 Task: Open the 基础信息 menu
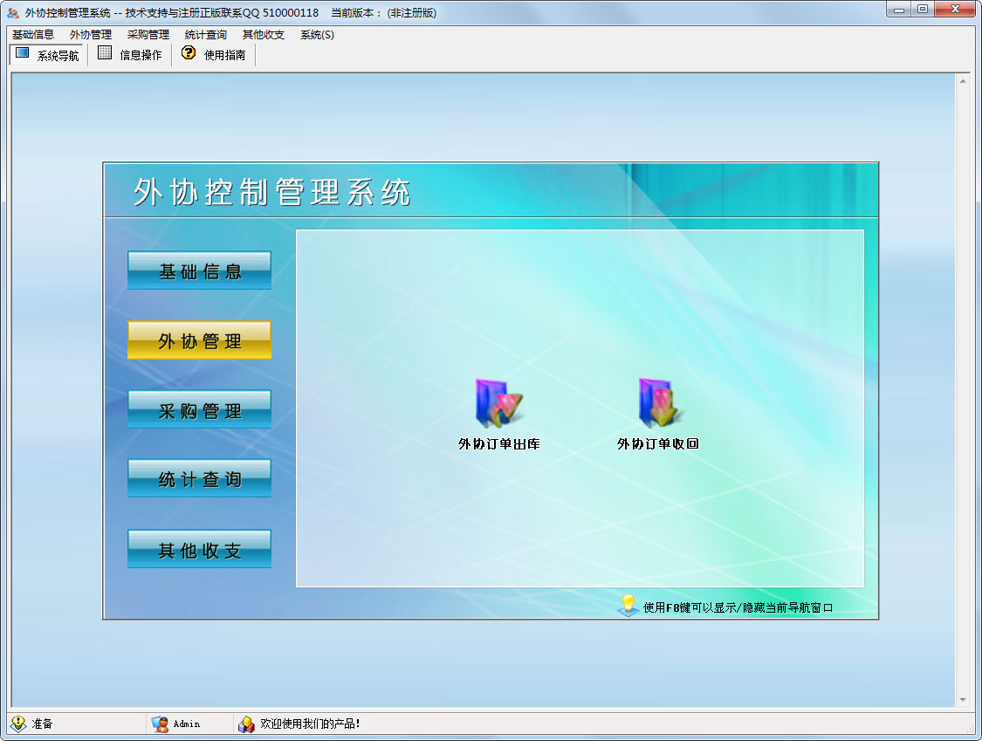[x=33, y=34]
